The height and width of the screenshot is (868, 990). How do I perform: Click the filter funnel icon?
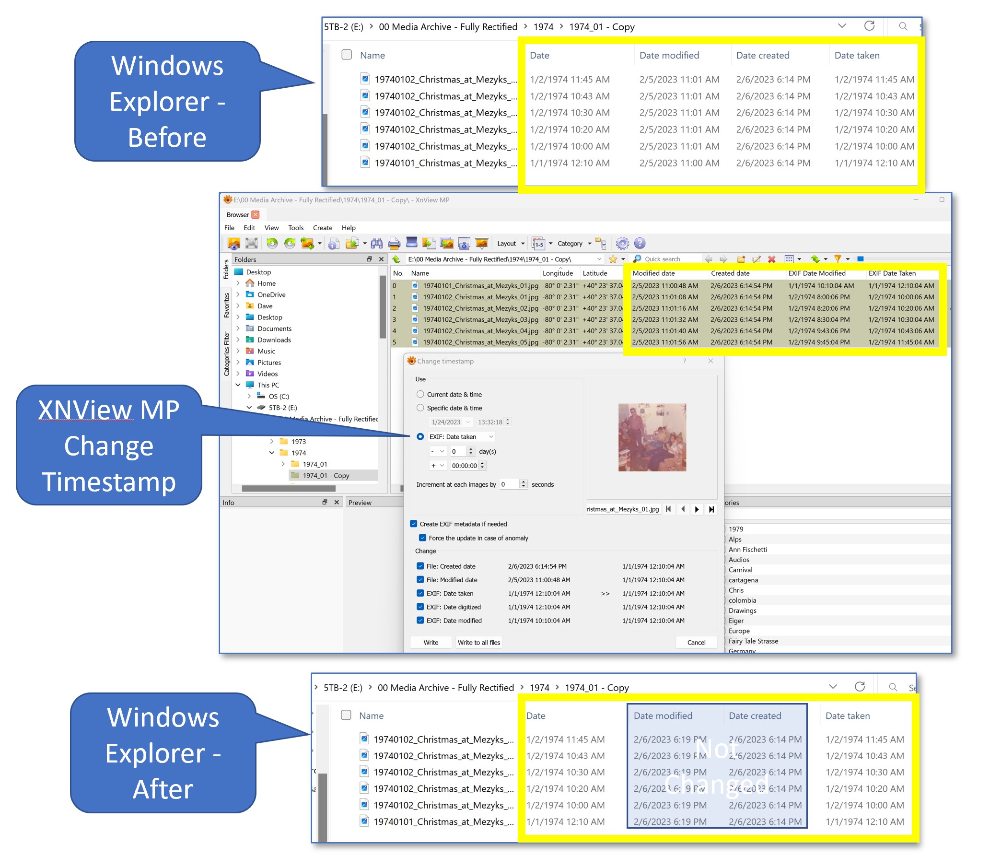pyautogui.click(x=838, y=259)
